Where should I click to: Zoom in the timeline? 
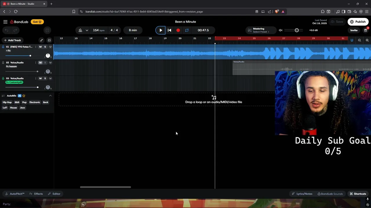tap(367, 40)
